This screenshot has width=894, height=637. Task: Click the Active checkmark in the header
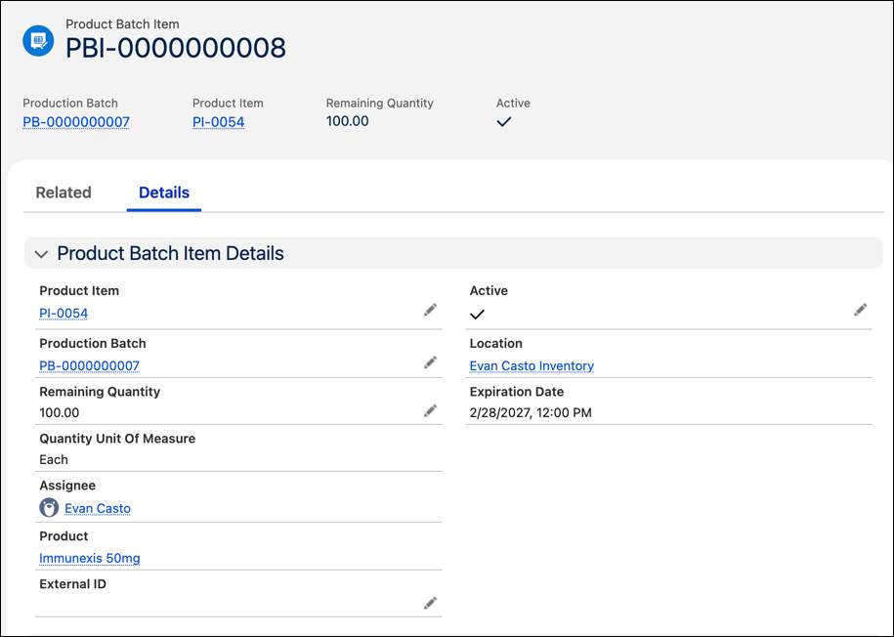click(504, 121)
